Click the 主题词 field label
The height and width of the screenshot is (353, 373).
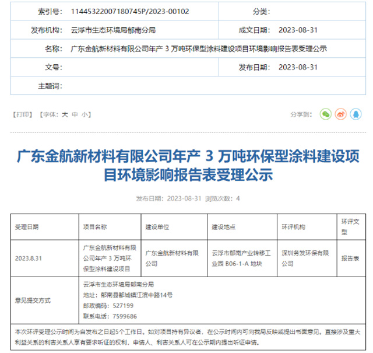pyautogui.click(x=50, y=86)
